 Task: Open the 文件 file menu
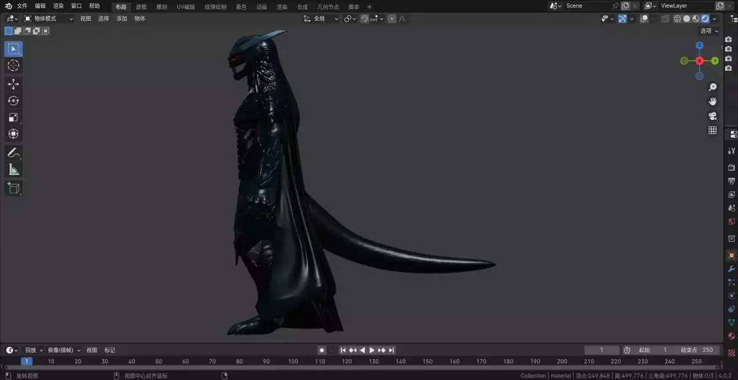[22, 6]
